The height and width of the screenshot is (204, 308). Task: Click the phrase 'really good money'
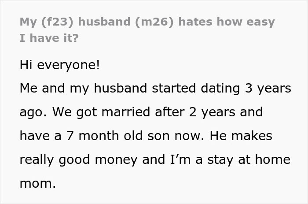pos(79,160)
